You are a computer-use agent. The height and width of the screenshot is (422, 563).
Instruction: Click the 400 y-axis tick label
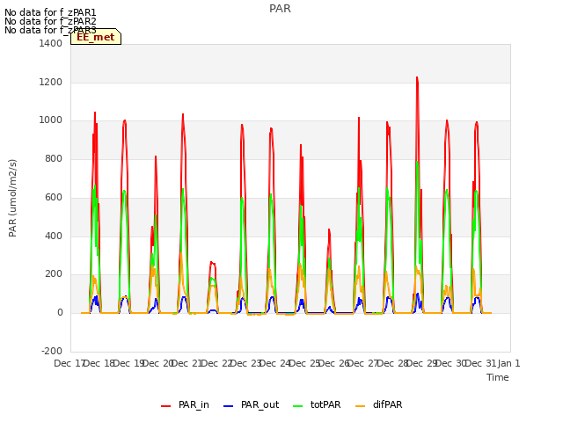pyautogui.click(x=54, y=236)
